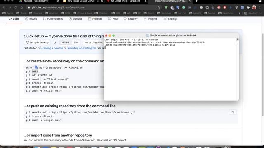Viewport: 264px width, 148px height.
Task: Click 'git push -u origin main' under push existing section
Action: (43, 120)
